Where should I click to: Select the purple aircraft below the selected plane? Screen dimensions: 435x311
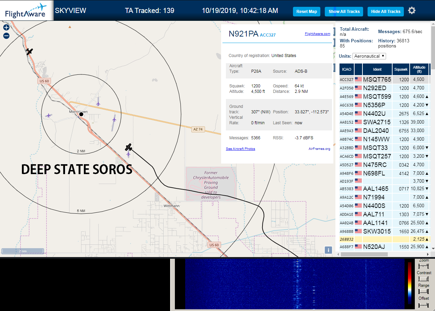128,154
